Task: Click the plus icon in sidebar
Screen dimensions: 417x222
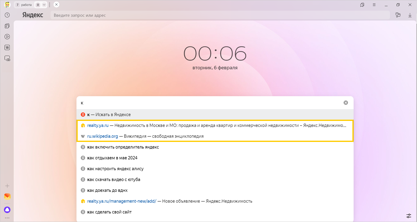Action: point(7,186)
